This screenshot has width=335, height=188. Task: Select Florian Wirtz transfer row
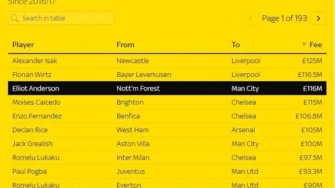[167, 75]
